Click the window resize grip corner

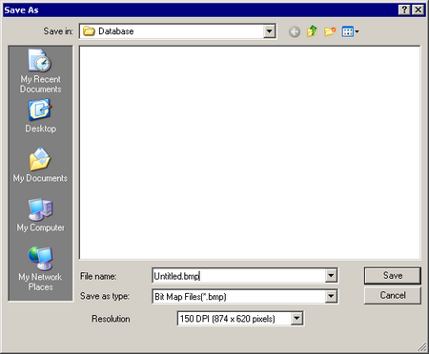click(422, 347)
